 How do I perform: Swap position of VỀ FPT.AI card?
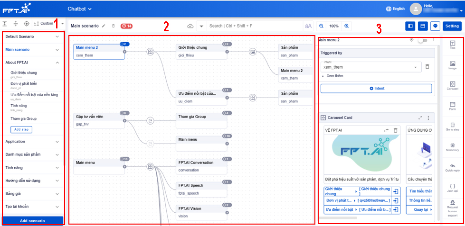point(386,130)
